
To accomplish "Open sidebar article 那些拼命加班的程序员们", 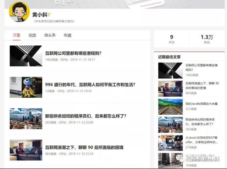I will click(200, 122).
